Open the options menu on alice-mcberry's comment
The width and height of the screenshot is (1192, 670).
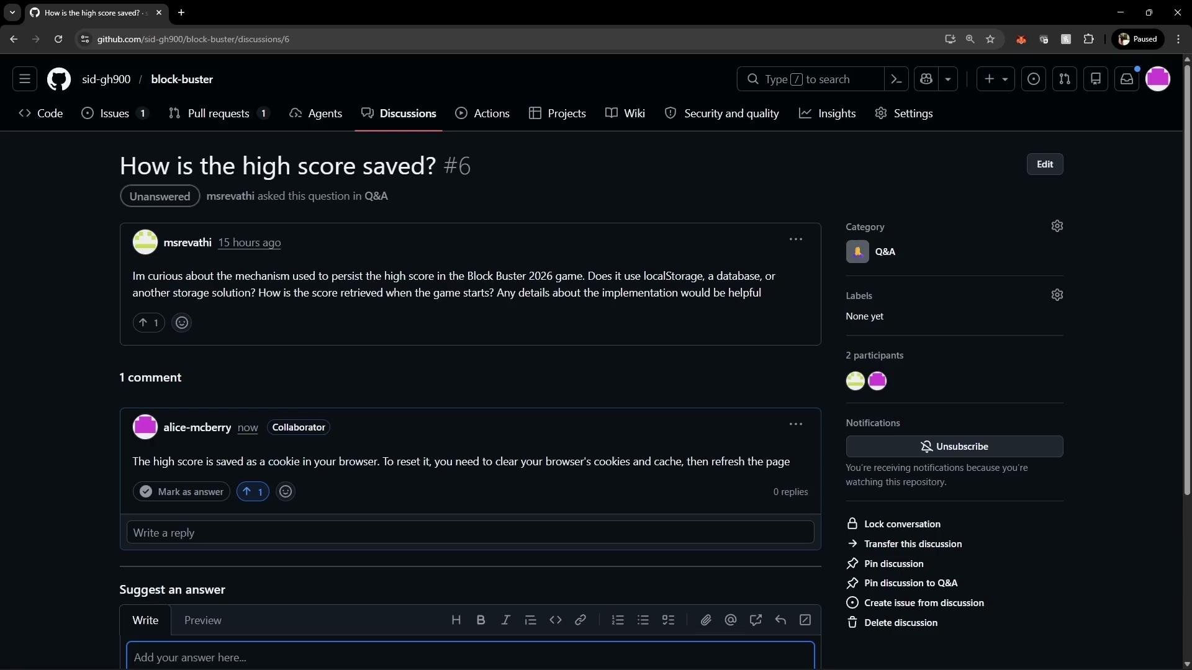[x=796, y=424]
